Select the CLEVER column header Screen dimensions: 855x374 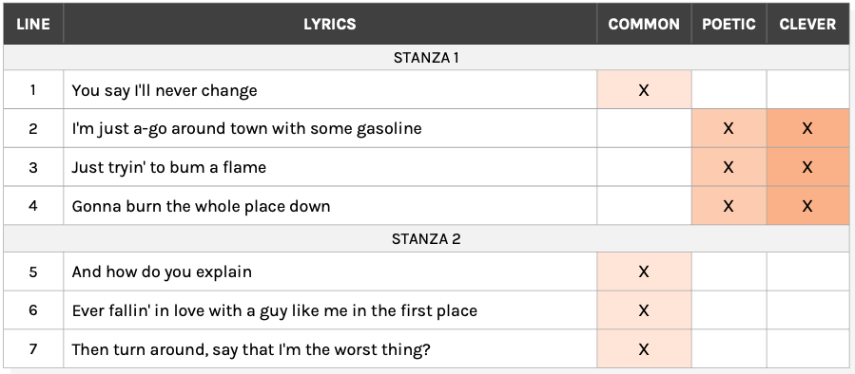click(x=807, y=24)
